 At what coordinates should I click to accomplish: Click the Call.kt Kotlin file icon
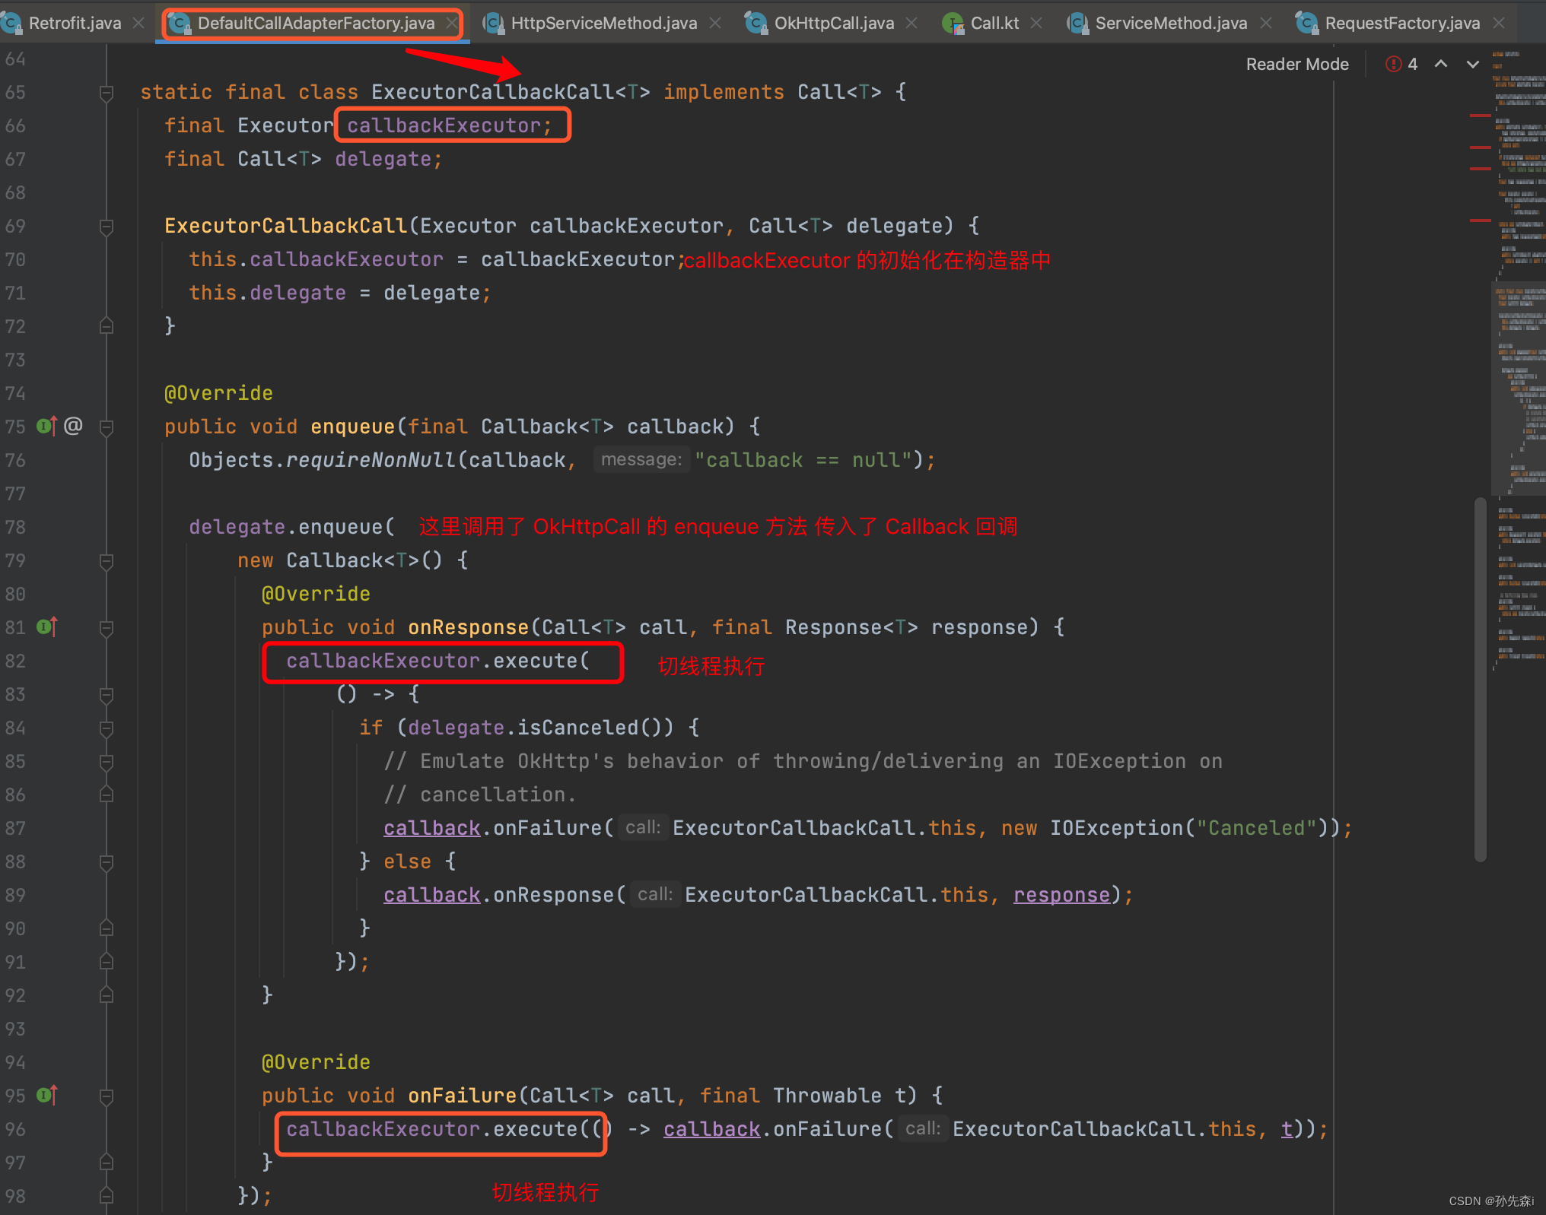pyautogui.click(x=953, y=23)
